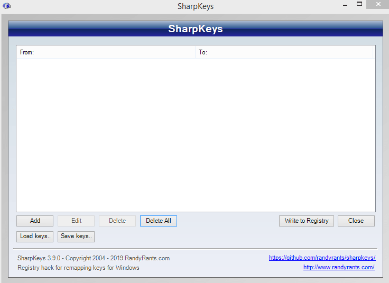The height and width of the screenshot is (283, 389).
Task: Close window using title bar X
Action: click(x=378, y=4)
